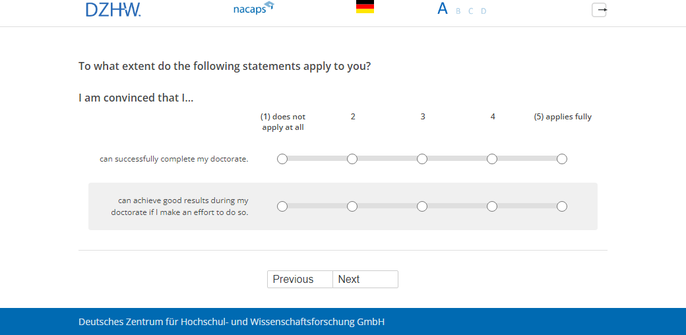The height and width of the screenshot is (335, 686).
Task: Rate 'achieve good results' as 2
Action: pyautogui.click(x=352, y=206)
